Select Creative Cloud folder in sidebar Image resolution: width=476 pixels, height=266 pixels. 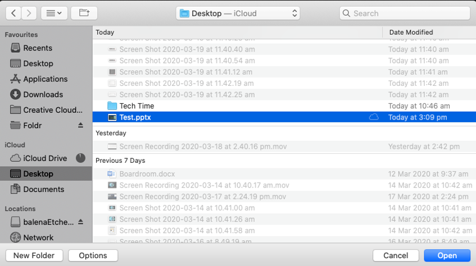pos(52,110)
